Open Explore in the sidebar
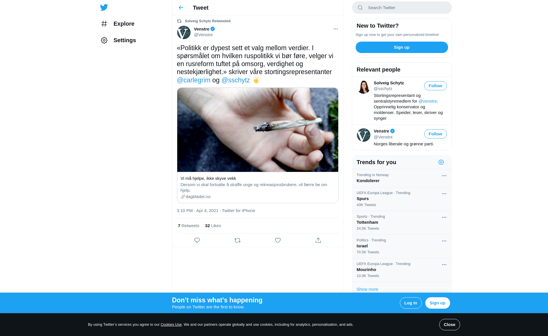Image resolution: width=548 pixels, height=336 pixels. coord(118,24)
